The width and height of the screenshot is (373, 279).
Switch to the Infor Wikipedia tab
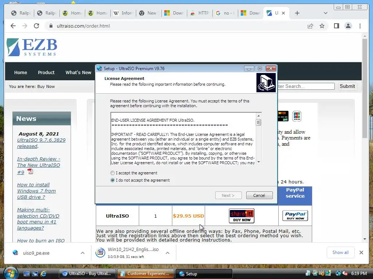point(123,13)
